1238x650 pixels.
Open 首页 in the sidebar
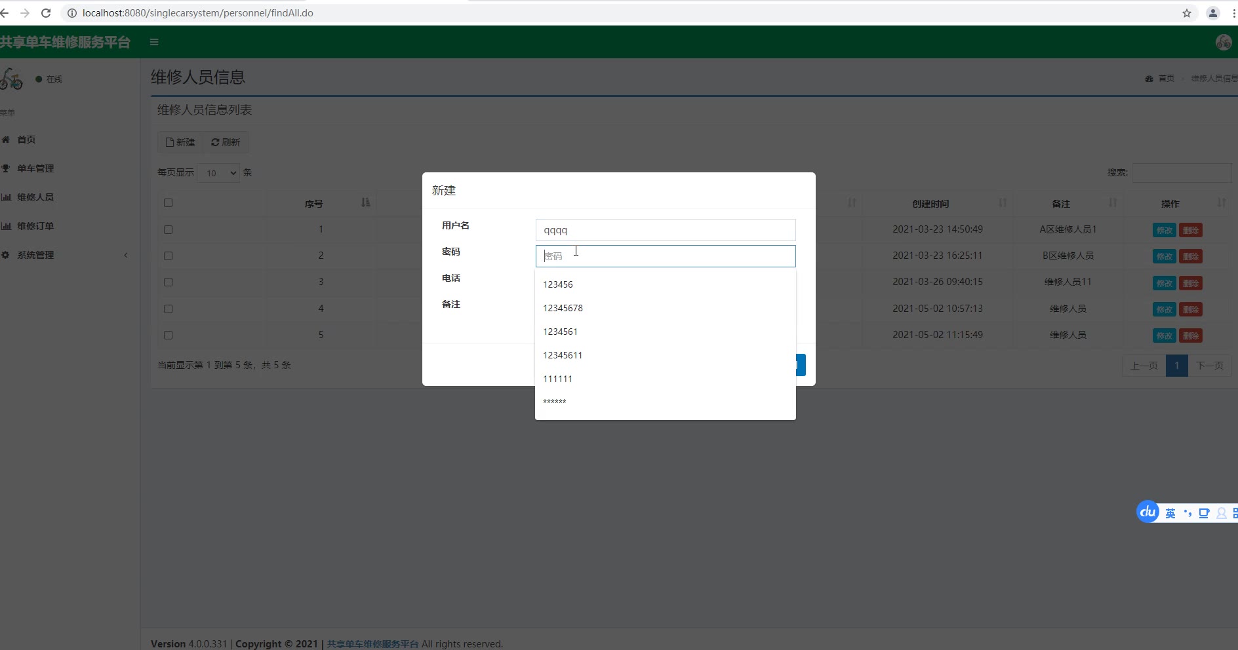(26, 140)
